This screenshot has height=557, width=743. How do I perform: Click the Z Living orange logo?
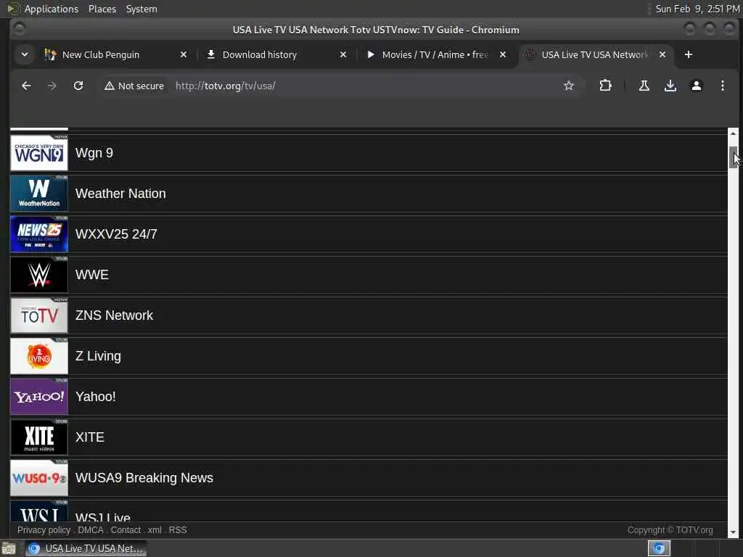pyautogui.click(x=39, y=356)
